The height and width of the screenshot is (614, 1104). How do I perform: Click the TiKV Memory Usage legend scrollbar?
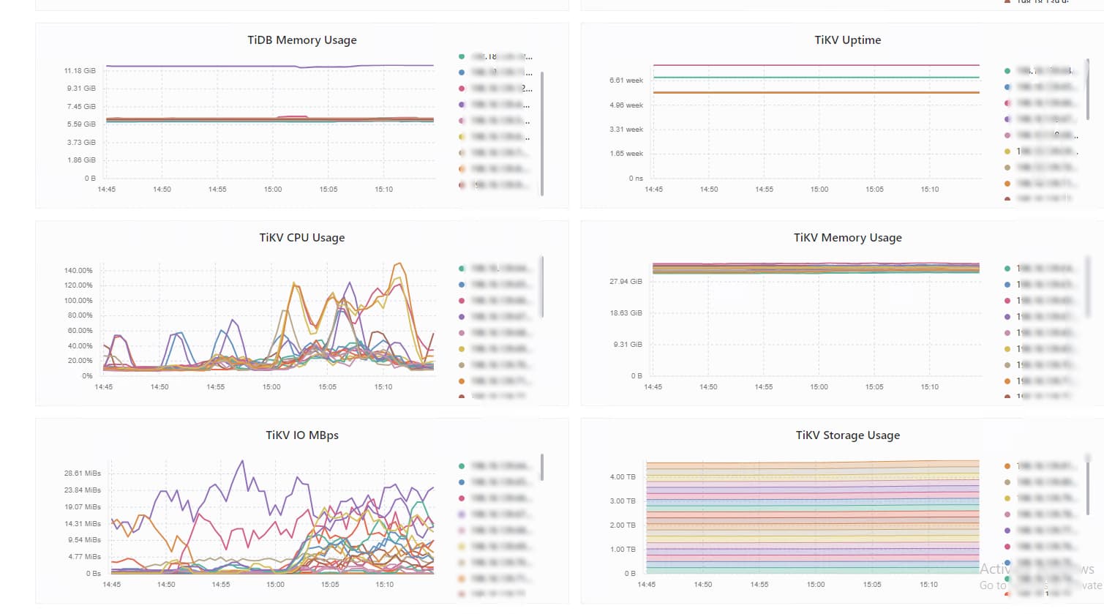(x=1088, y=287)
